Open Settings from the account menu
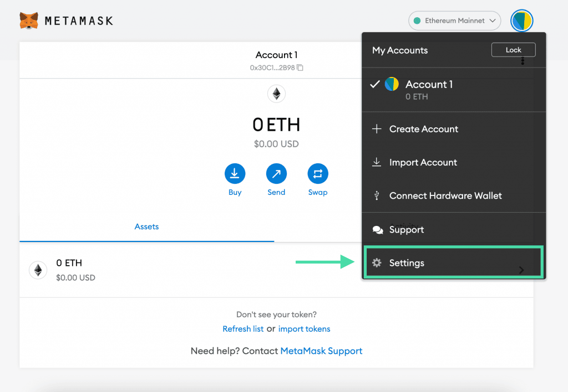The image size is (568, 392). 454,263
